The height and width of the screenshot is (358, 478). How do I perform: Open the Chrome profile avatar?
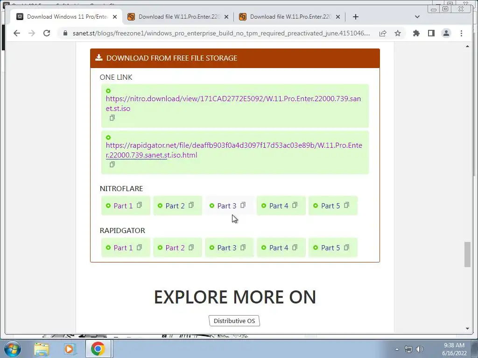446,33
